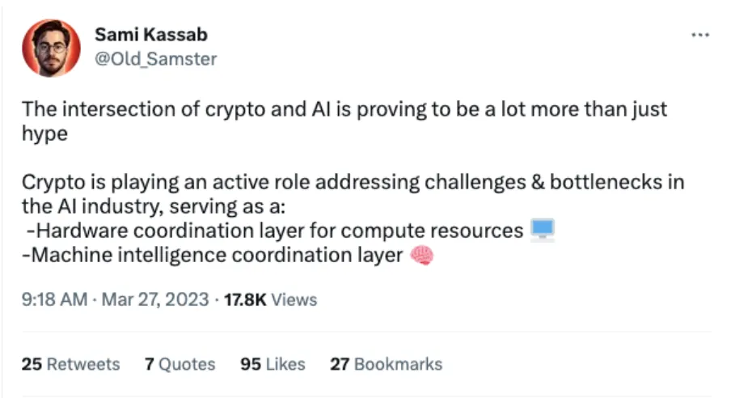731x398 pixels.
Task: Open the 7 Quotes list
Action: [180, 364]
